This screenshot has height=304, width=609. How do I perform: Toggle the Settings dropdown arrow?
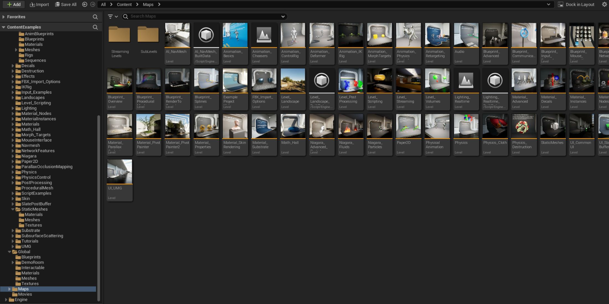click(604, 4)
